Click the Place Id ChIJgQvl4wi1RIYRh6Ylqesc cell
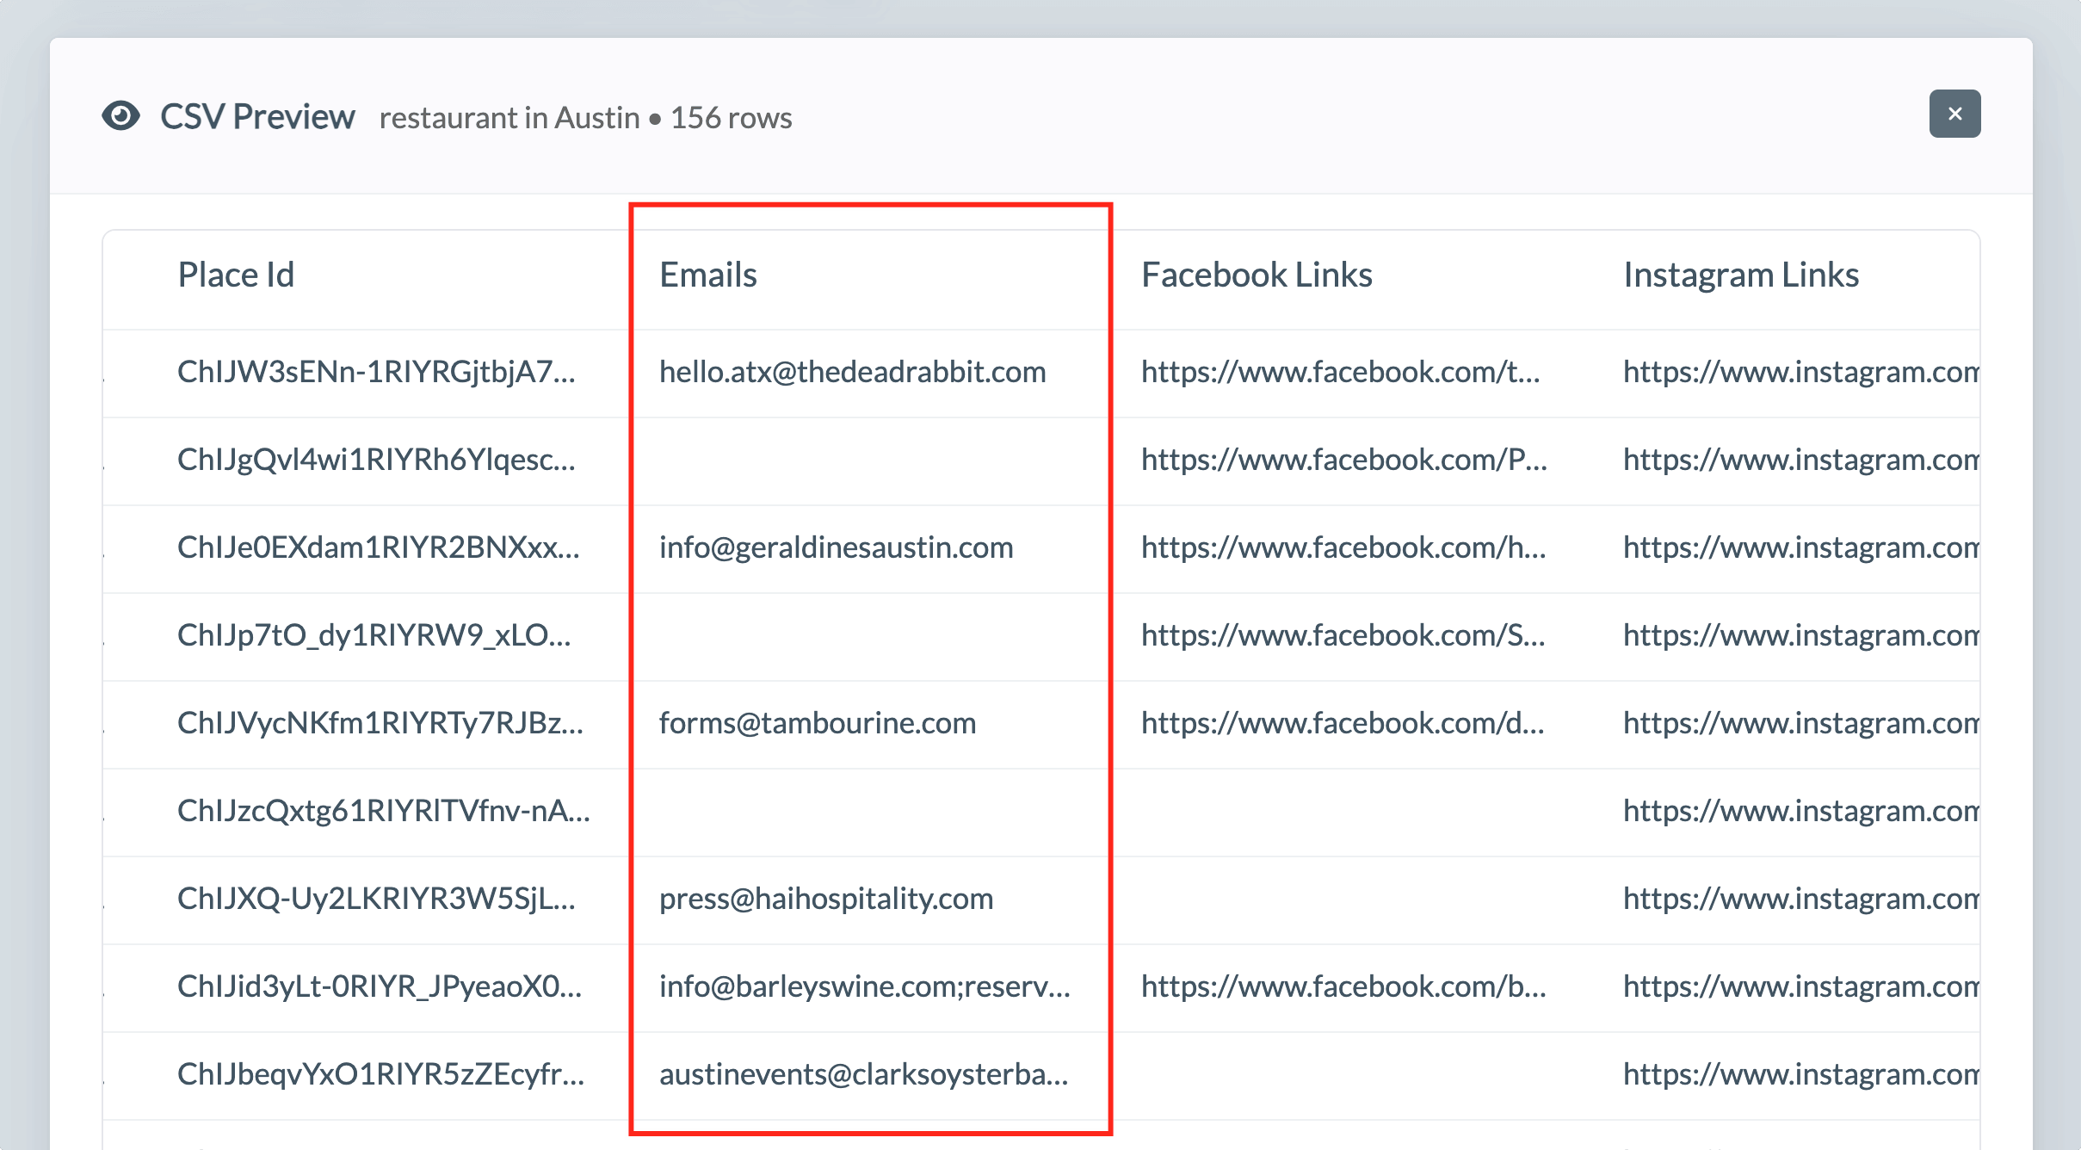 click(376, 460)
